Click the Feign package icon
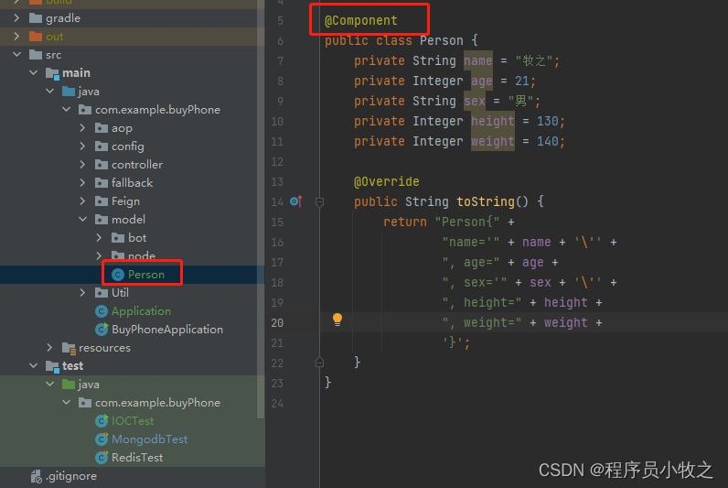The image size is (728, 488). point(102,201)
